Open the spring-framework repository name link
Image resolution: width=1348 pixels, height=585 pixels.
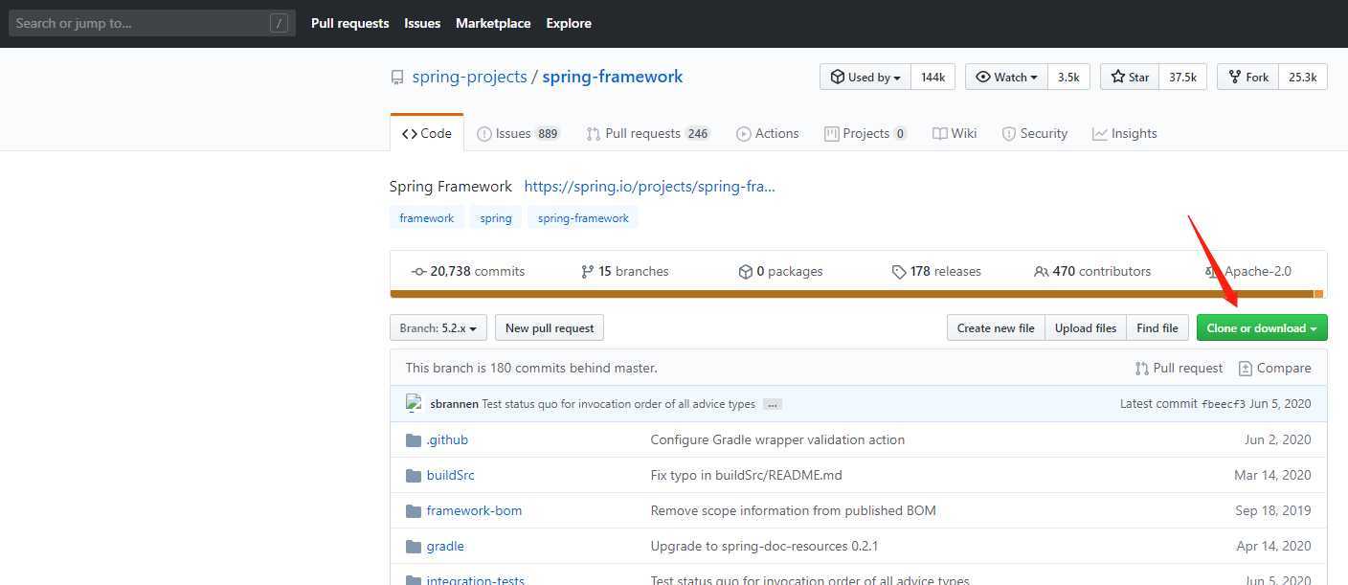[613, 78]
